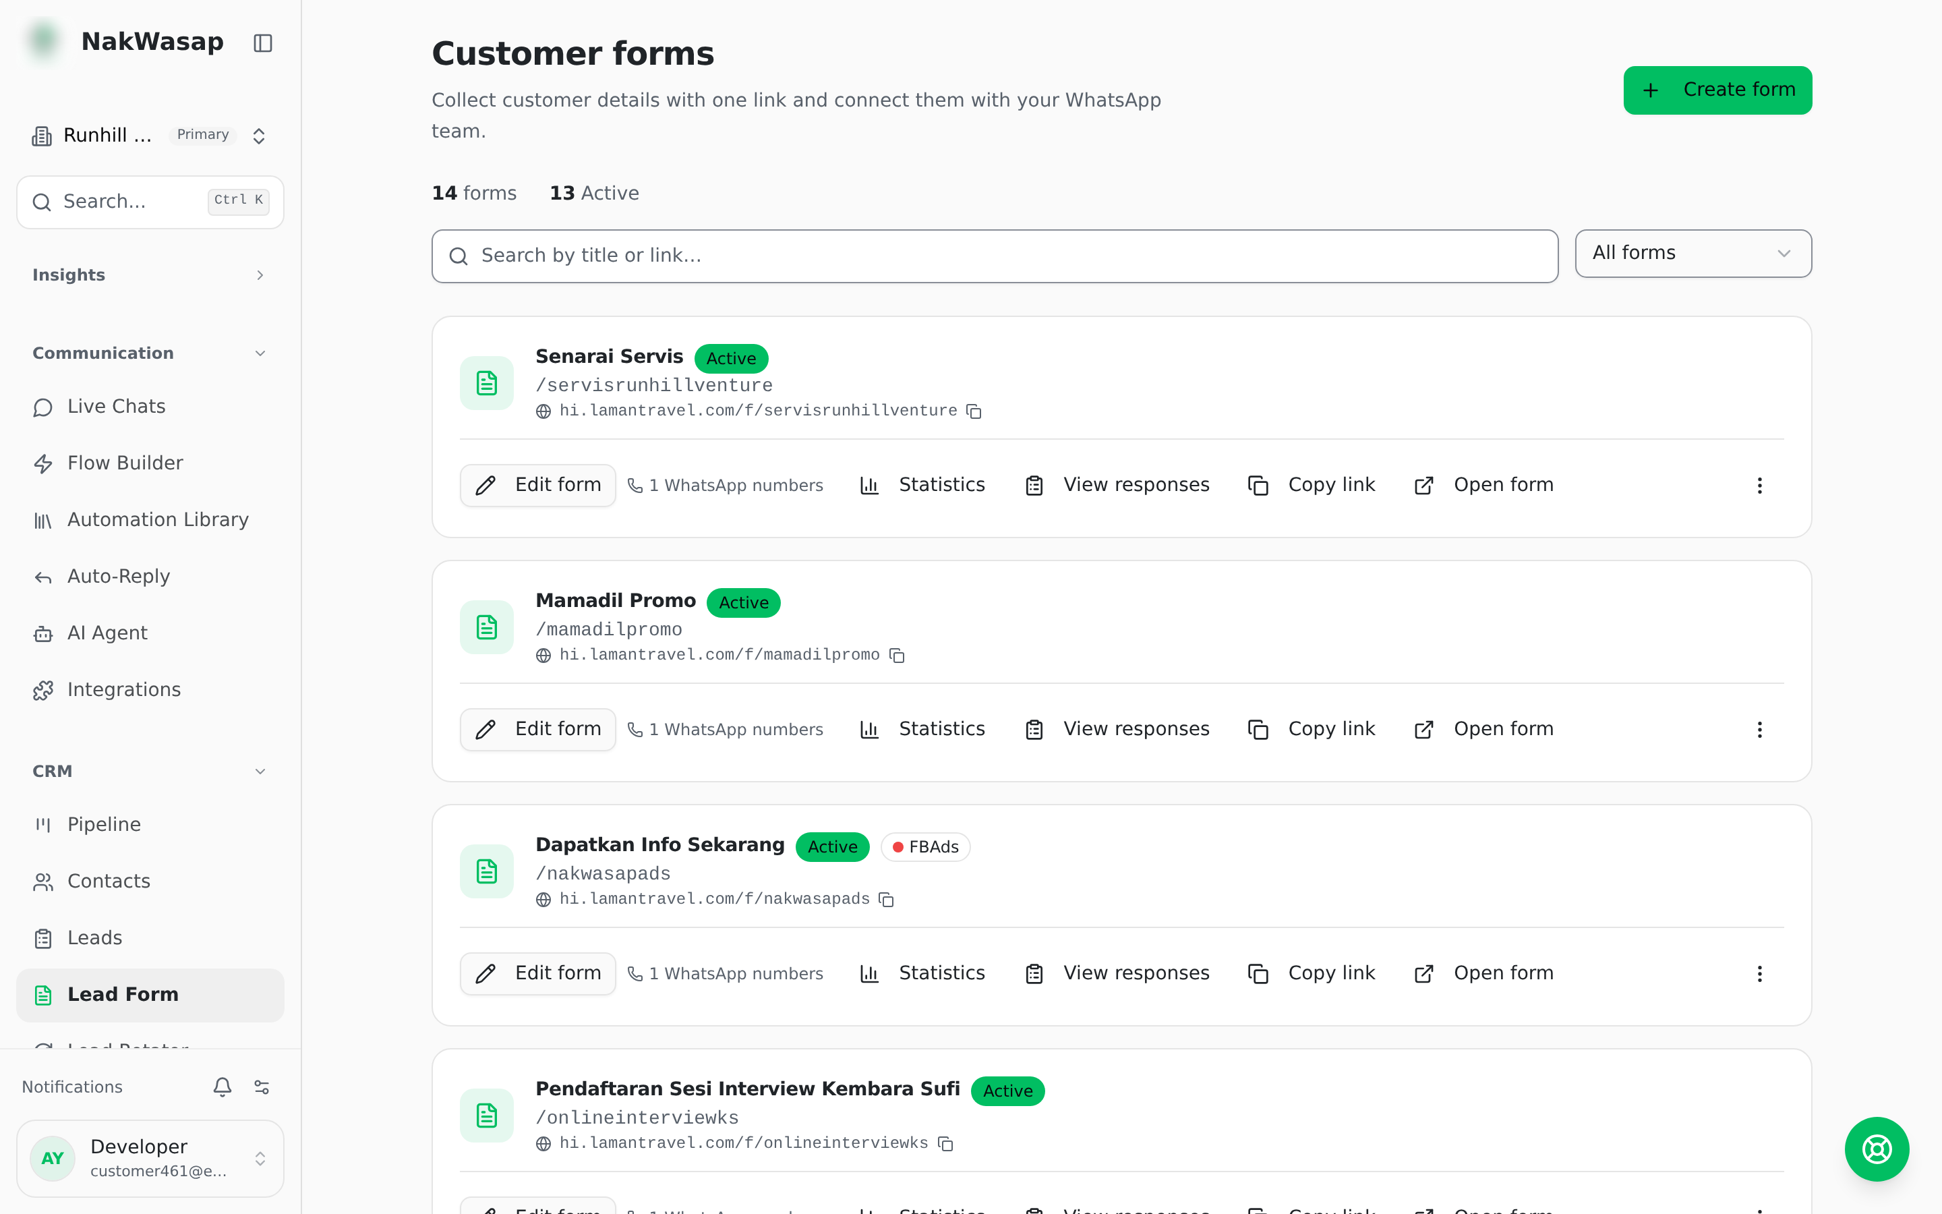Open more options for Senarai Servis
Screen dimensions: 1942x1214
point(1759,485)
